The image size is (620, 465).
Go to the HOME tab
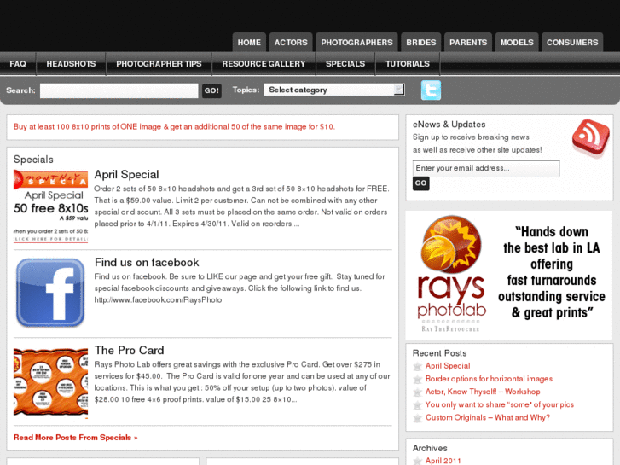tap(249, 43)
